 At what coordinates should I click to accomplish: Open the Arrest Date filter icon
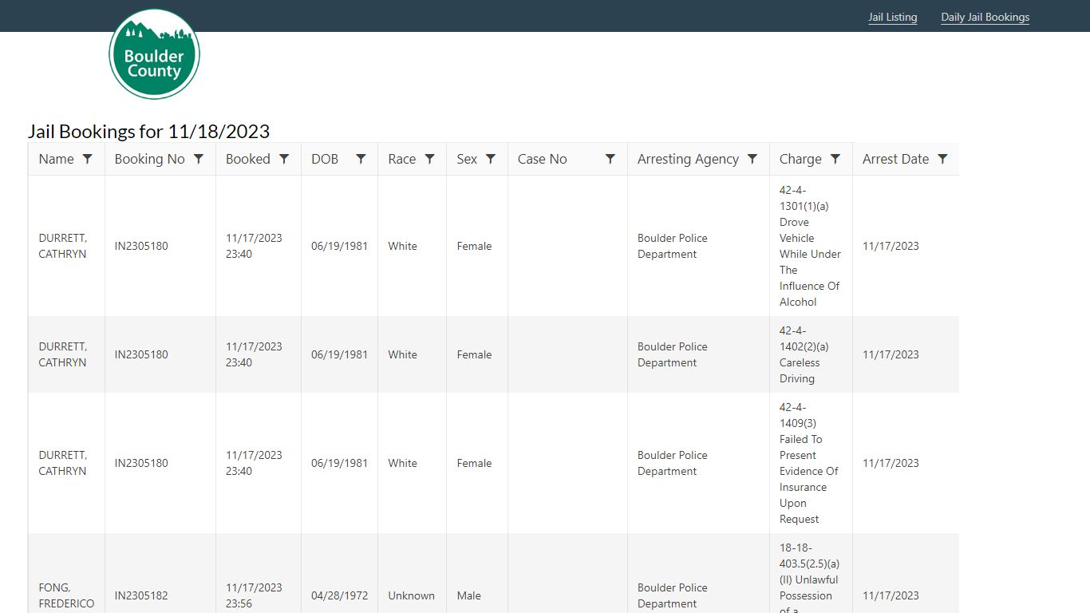(942, 159)
